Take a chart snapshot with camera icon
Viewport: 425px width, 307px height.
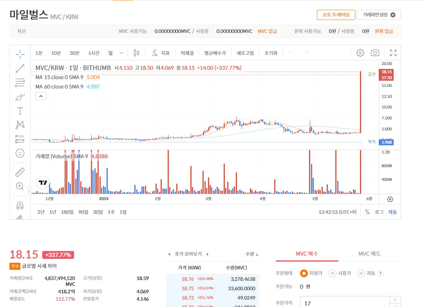coord(375,53)
